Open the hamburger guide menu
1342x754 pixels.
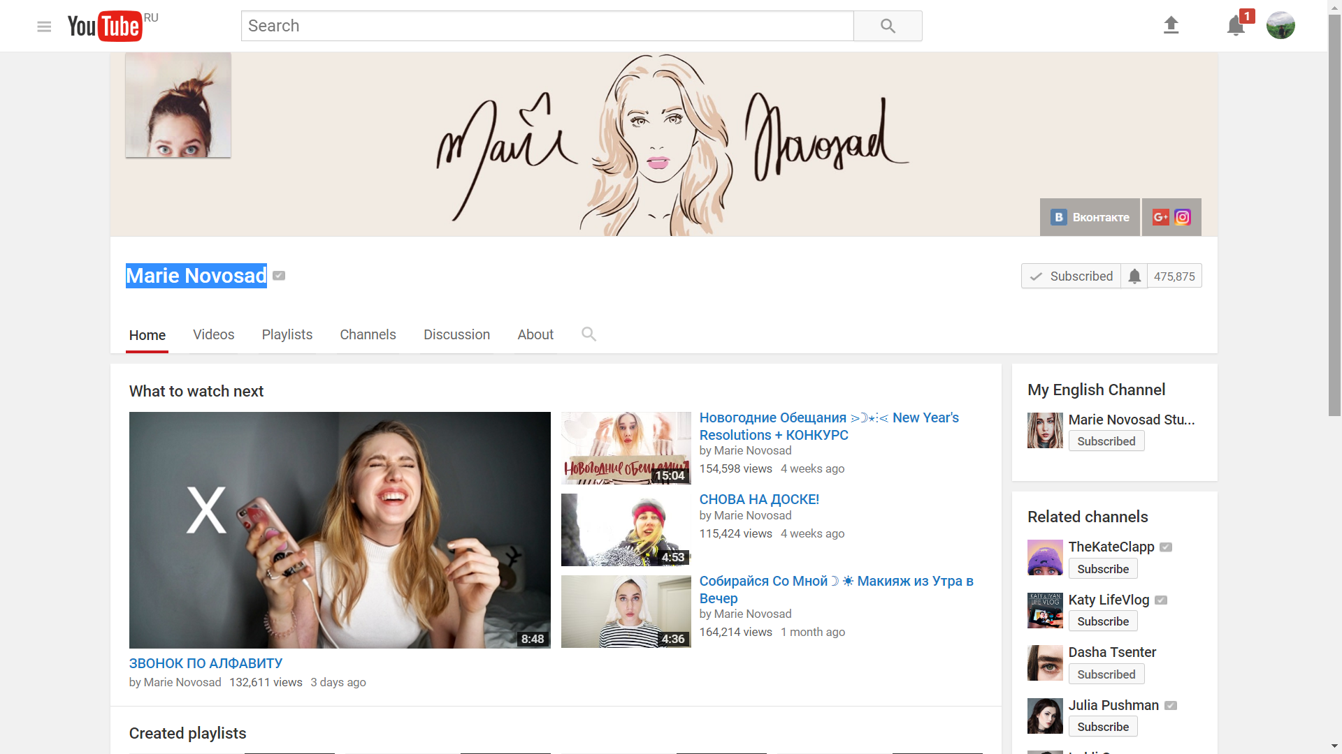coord(44,27)
